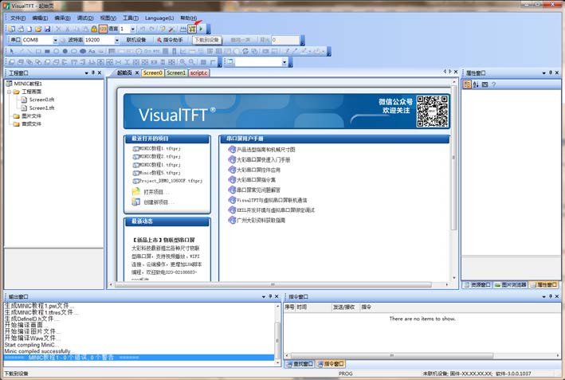Click the property pages icon in 属性窗口
565x380 pixels.
point(485,84)
